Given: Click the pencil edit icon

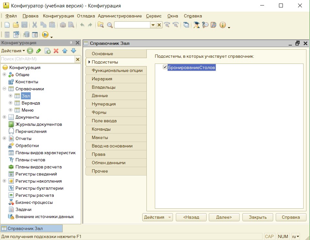Looking at the screenshot, I should pos(38,51).
